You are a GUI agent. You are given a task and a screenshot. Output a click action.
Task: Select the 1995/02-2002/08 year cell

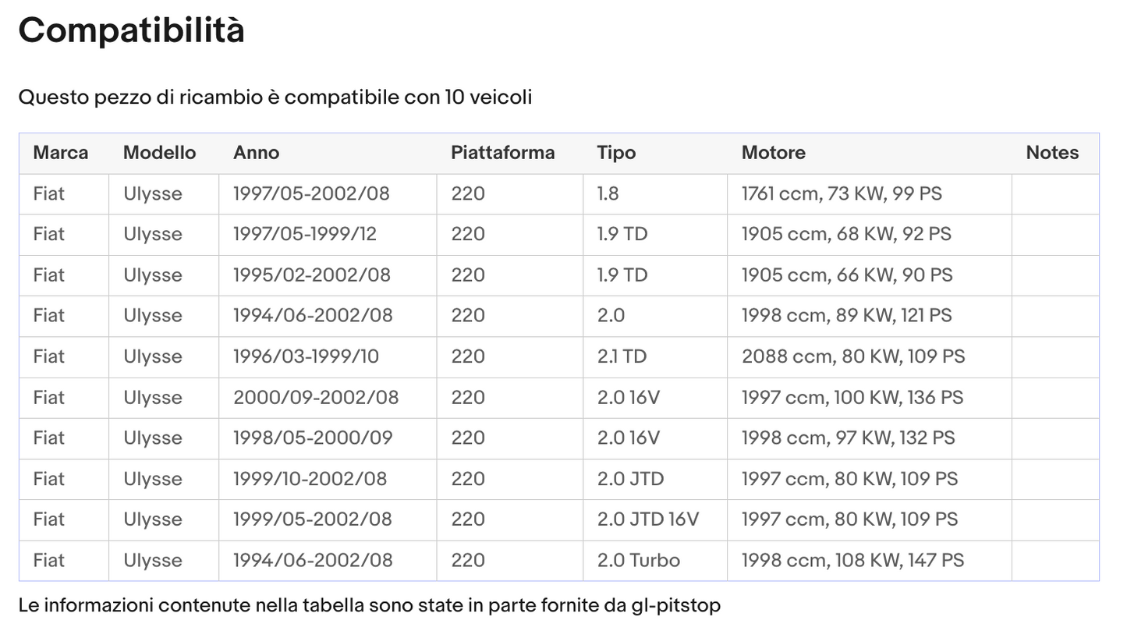[311, 275]
